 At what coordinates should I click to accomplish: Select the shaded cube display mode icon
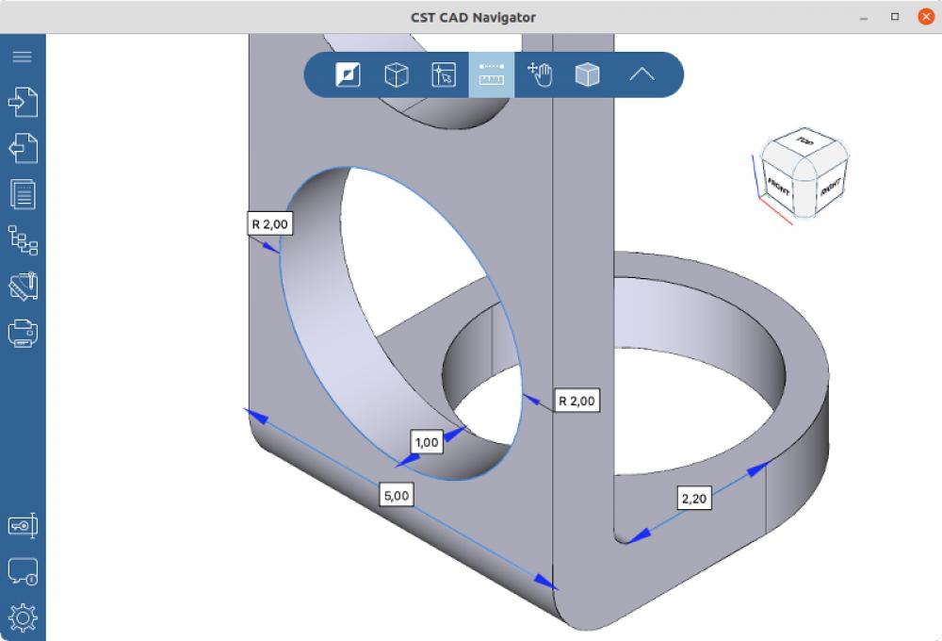(x=587, y=74)
